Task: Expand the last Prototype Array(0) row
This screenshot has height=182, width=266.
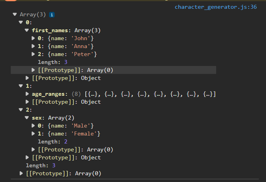Action: point(21,173)
